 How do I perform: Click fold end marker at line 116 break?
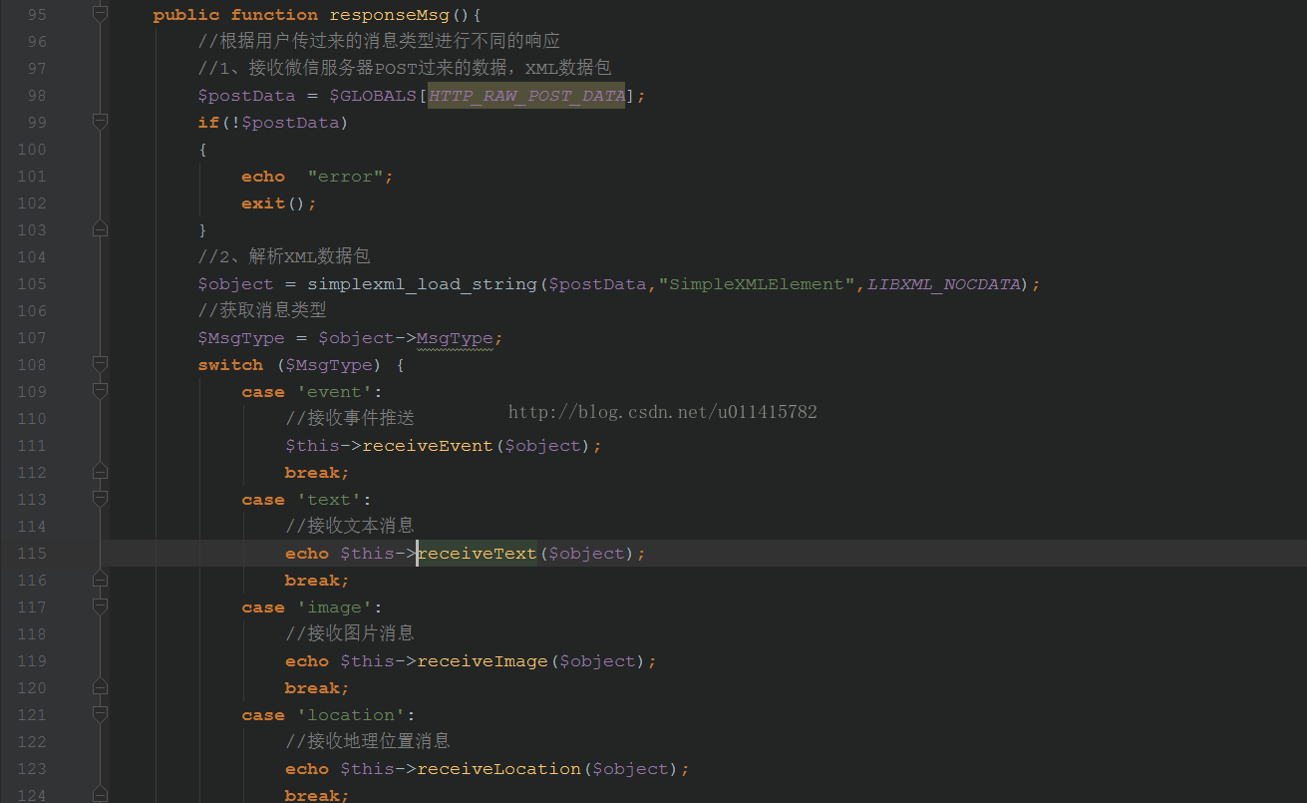[x=100, y=580]
